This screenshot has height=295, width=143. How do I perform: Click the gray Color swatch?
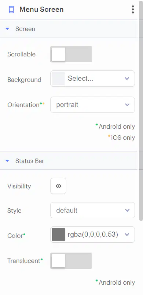(x=58, y=235)
